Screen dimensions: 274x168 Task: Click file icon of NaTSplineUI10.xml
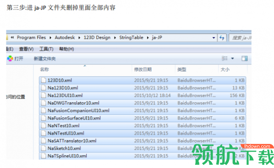(44, 156)
